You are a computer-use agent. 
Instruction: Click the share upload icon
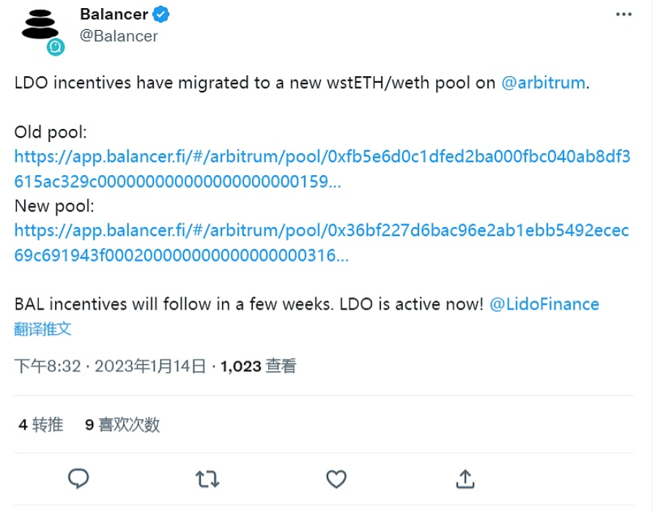click(465, 479)
